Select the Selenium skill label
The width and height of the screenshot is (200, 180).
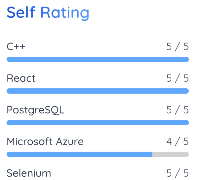point(29,173)
